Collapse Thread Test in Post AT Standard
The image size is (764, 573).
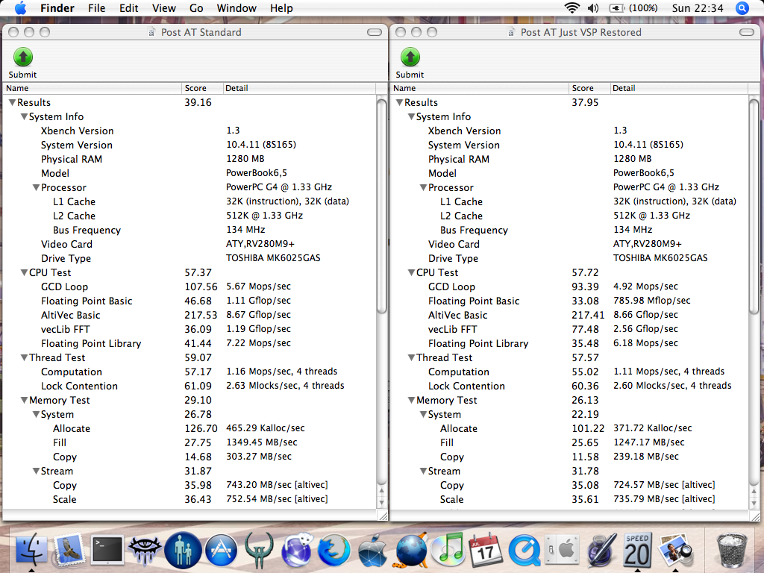click(24, 357)
